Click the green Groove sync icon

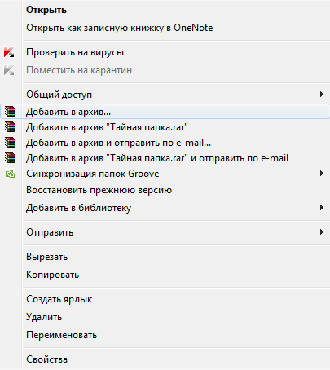click(x=10, y=174)
